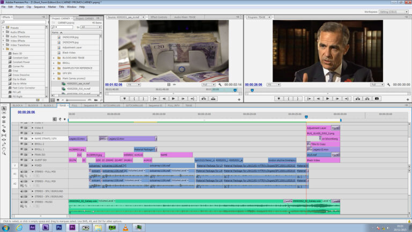Expand Audio Effects folder
Viewport: 412px width, 232px height.
click(x=3, y=32)
